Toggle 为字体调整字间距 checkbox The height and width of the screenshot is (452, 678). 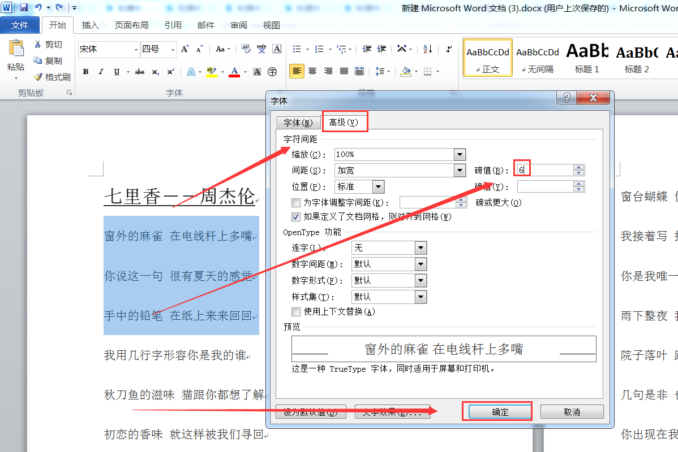296,202
